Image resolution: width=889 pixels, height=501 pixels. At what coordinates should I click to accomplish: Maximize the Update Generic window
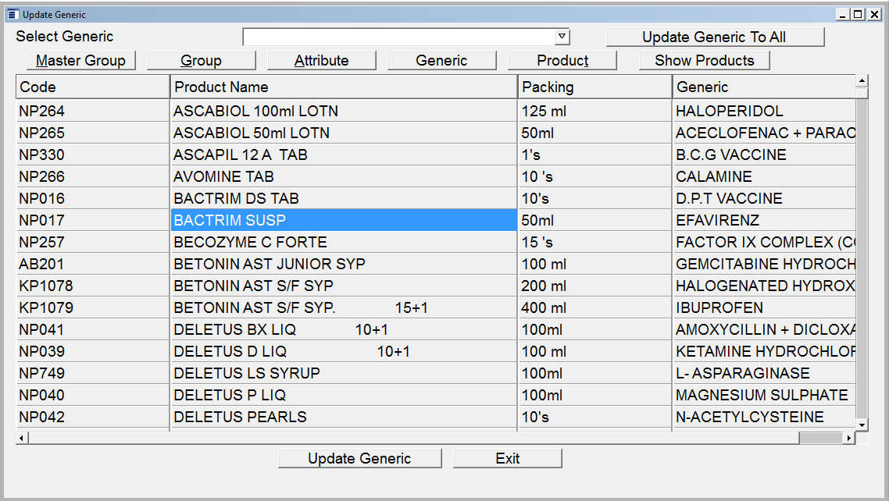point(859,15)
